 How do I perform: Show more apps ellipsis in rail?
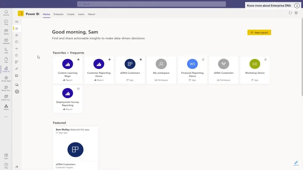point(6,117)
